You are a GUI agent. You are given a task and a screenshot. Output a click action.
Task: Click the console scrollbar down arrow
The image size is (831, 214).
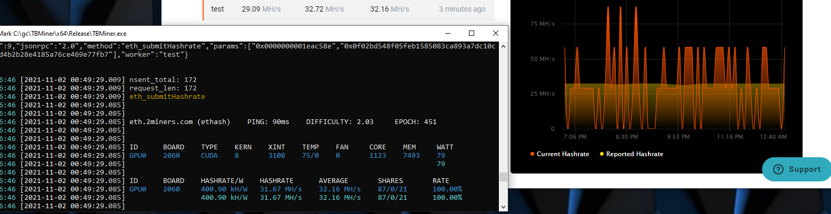pos(503,207)
